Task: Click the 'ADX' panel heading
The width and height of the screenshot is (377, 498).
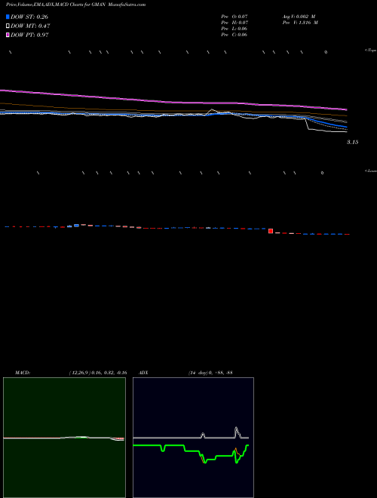Action: click(143, 373)
